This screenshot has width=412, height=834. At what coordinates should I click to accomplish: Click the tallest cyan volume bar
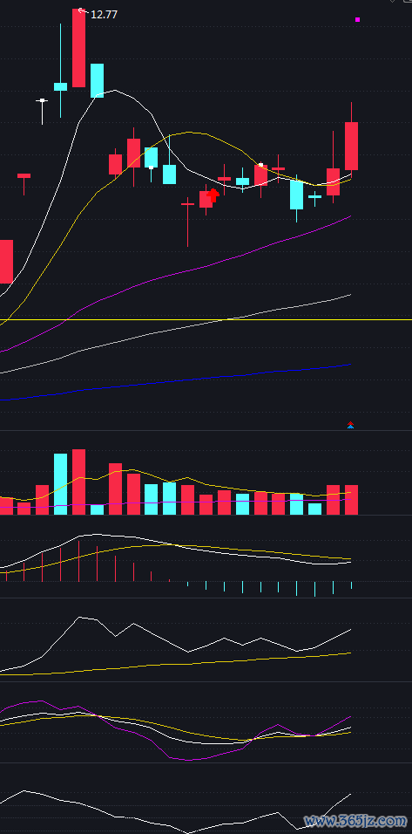[60, 484]
